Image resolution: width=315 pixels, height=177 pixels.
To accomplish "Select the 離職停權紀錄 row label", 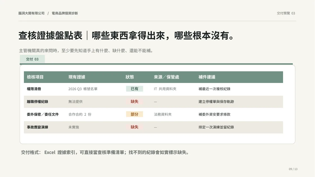I will (37, 102).
